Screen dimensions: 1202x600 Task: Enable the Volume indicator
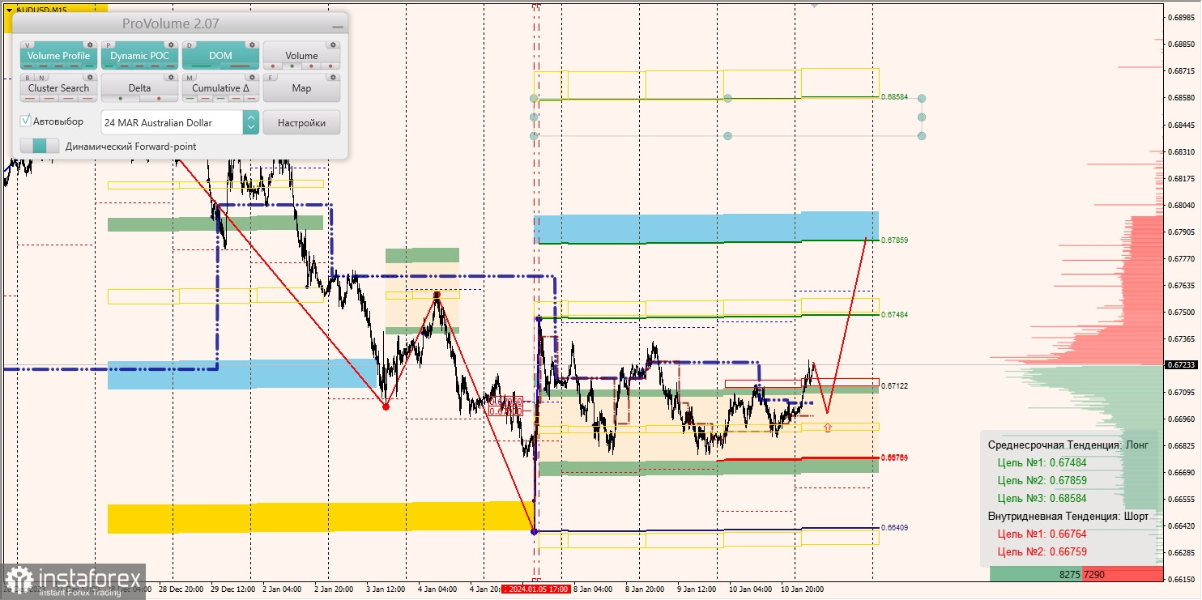(301, 56)
